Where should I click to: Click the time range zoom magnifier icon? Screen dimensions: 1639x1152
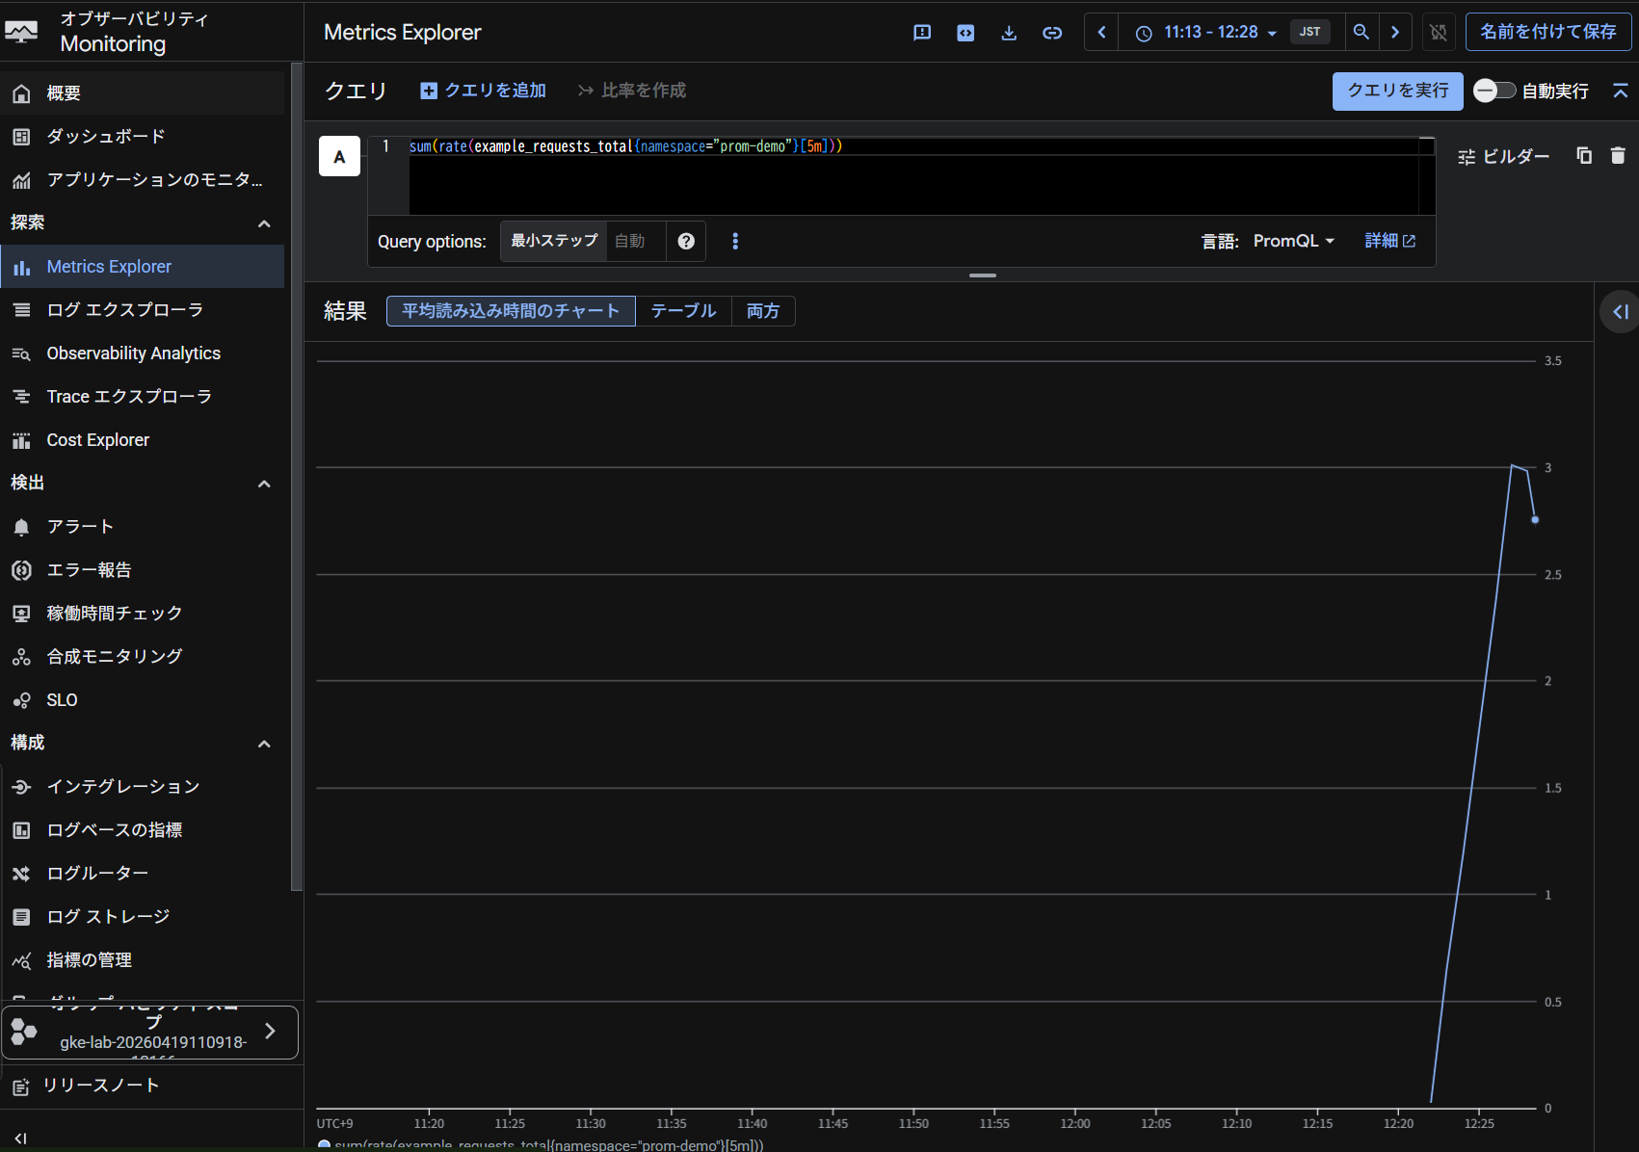1361,32
